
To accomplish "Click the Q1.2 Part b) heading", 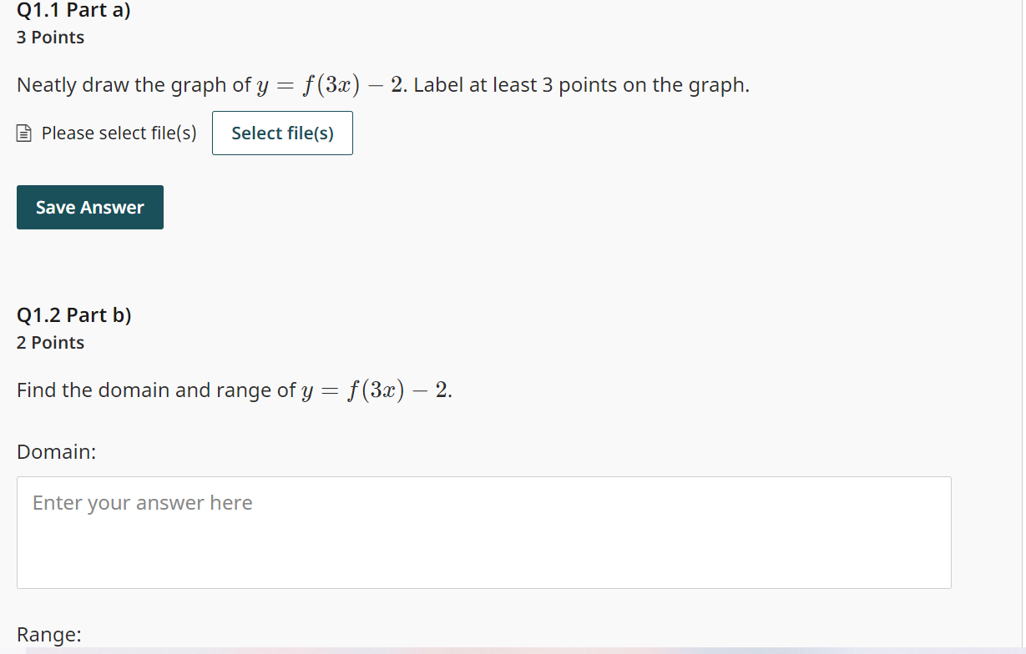I will pos(73,315).
